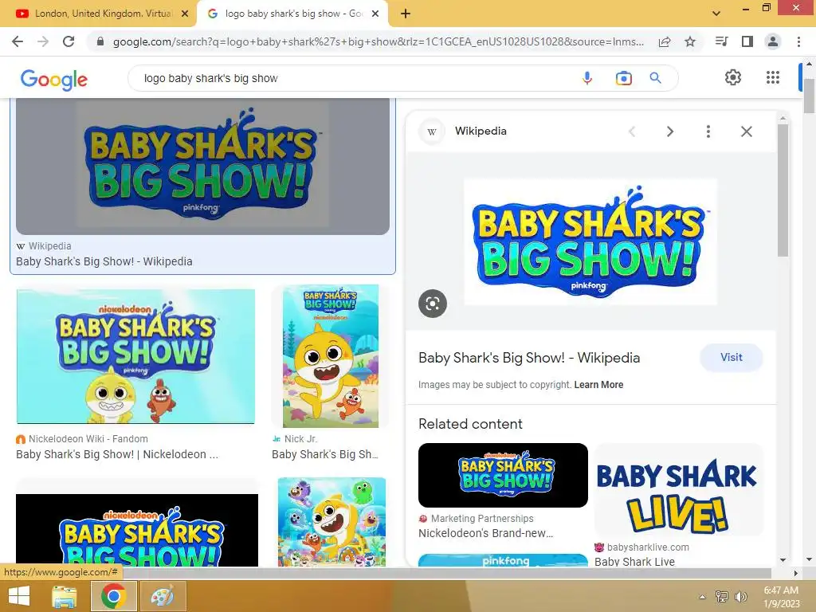Click Wikipedia source name in the preview panel
Screen dimensions: 816x612
click(x=481, y=131)
